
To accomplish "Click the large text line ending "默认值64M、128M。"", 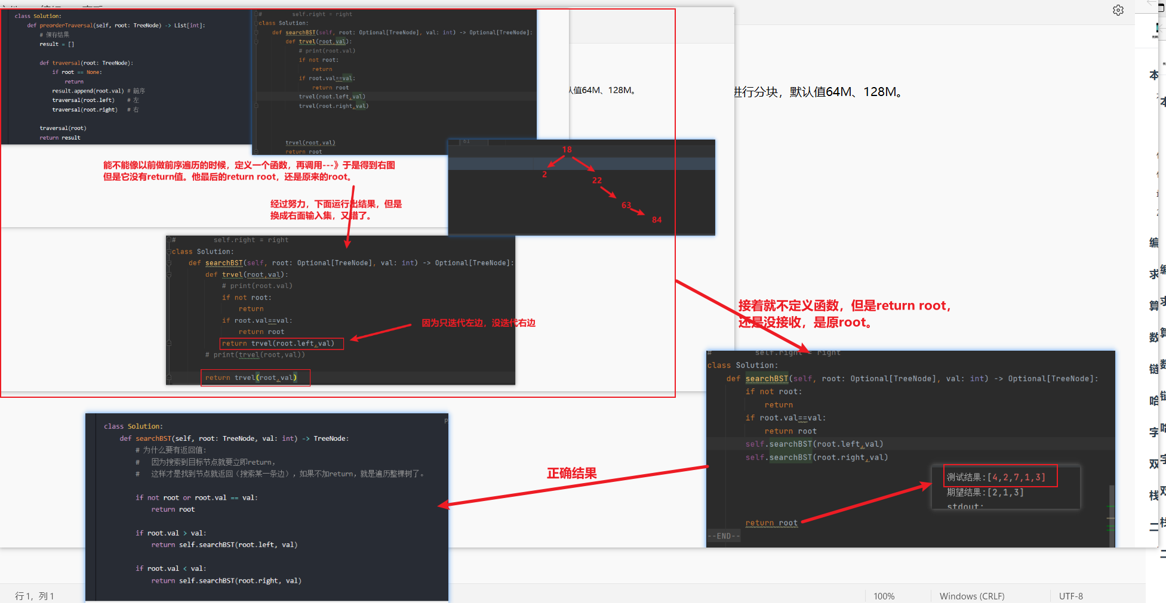I will click(x=819, y=92).
